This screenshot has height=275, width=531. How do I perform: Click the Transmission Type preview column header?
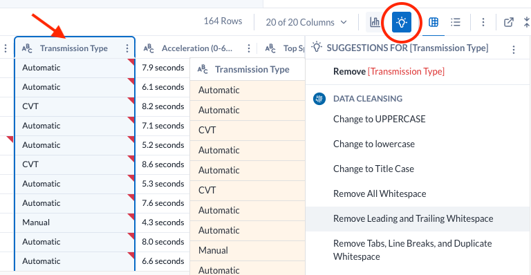(x=248, y=69)
